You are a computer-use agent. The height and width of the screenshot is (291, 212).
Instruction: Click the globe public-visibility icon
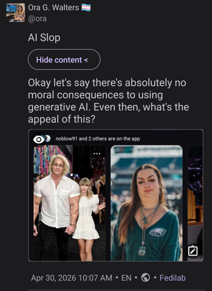[x=146, y=278]
